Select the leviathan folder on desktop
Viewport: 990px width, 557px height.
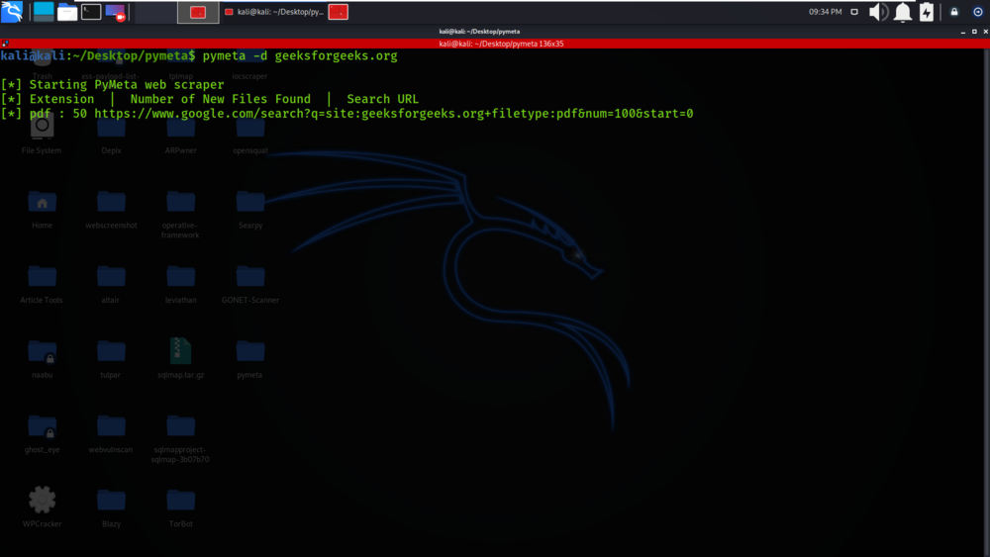(x=180, y=284)
